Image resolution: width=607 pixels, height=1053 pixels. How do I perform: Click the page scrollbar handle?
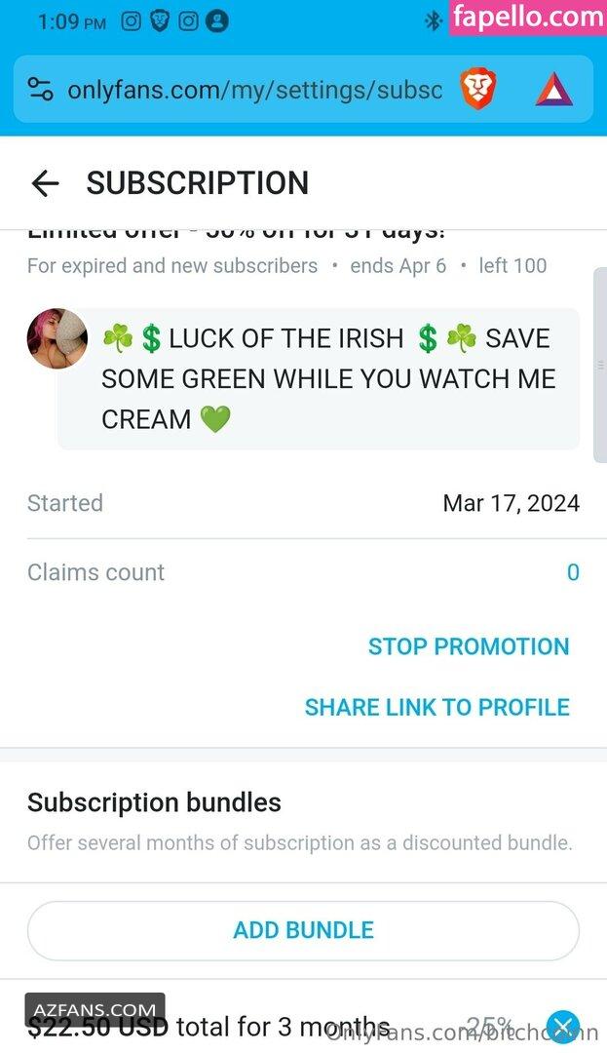pos(599,365)
